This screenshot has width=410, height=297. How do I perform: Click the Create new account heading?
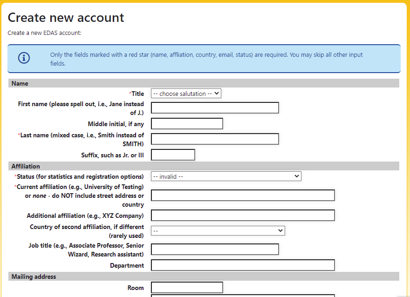coord(66,18)
